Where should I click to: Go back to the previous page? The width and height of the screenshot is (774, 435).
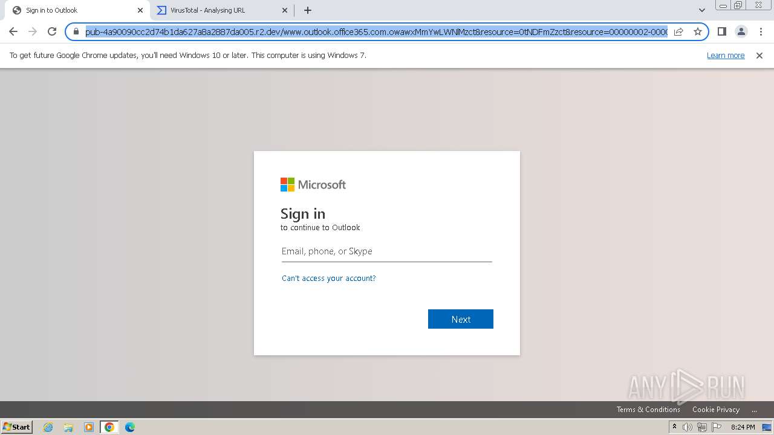(13, 31)
